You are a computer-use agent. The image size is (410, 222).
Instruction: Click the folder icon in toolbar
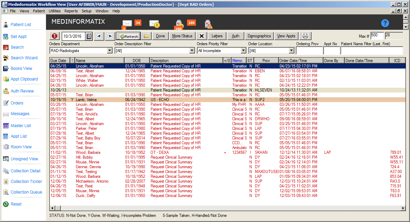point(146,36)
